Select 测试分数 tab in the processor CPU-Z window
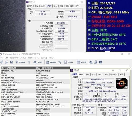The height and width of the screenshot is (116, 132). 114,74
